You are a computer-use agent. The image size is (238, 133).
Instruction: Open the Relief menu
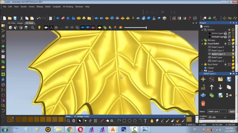click(48, 7)
